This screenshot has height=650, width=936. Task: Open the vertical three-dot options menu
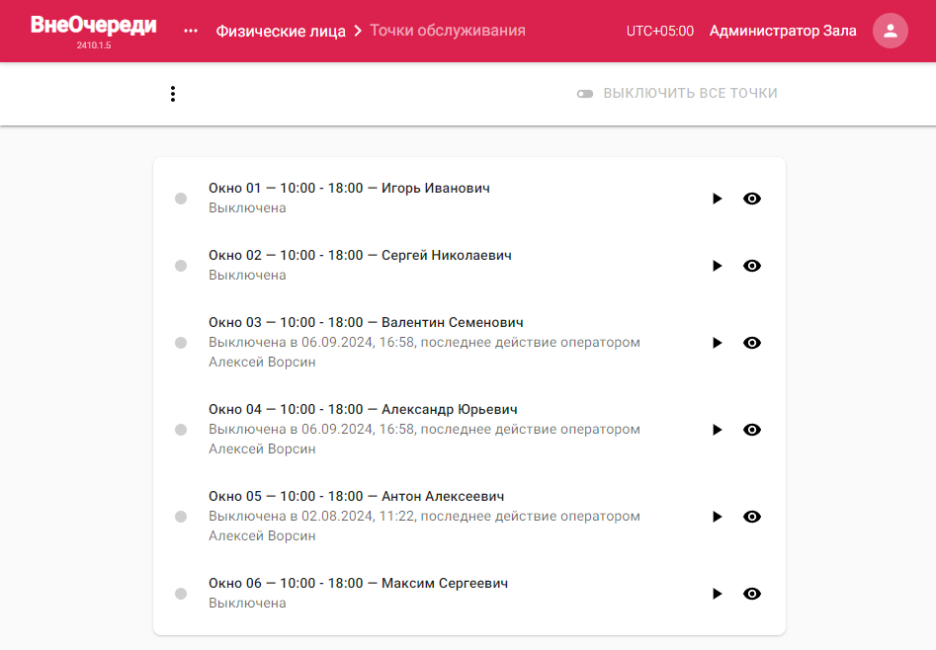(x=173, y=94)
